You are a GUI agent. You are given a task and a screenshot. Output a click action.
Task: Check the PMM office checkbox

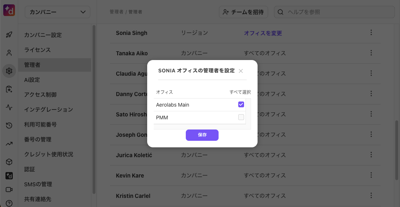241,117
